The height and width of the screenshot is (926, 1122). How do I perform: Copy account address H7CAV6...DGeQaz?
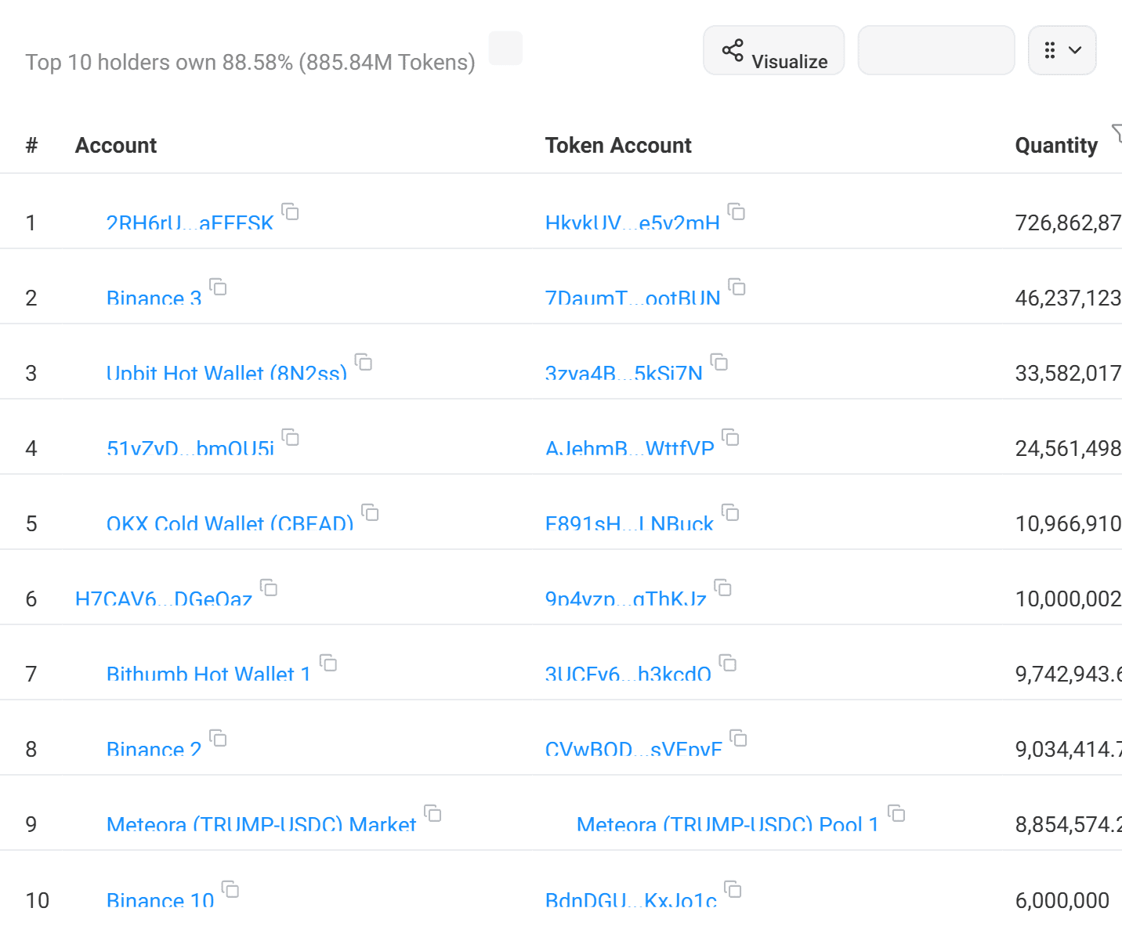(x=270, y=588)
